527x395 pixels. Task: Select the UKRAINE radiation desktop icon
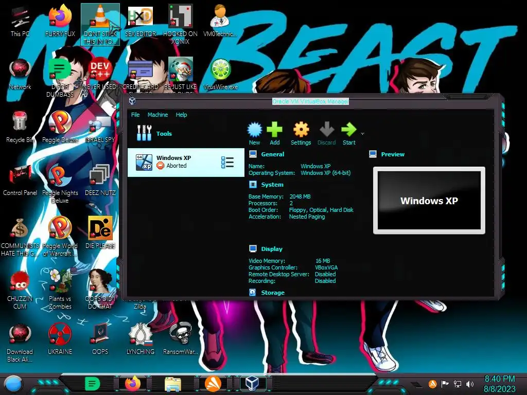60,338
